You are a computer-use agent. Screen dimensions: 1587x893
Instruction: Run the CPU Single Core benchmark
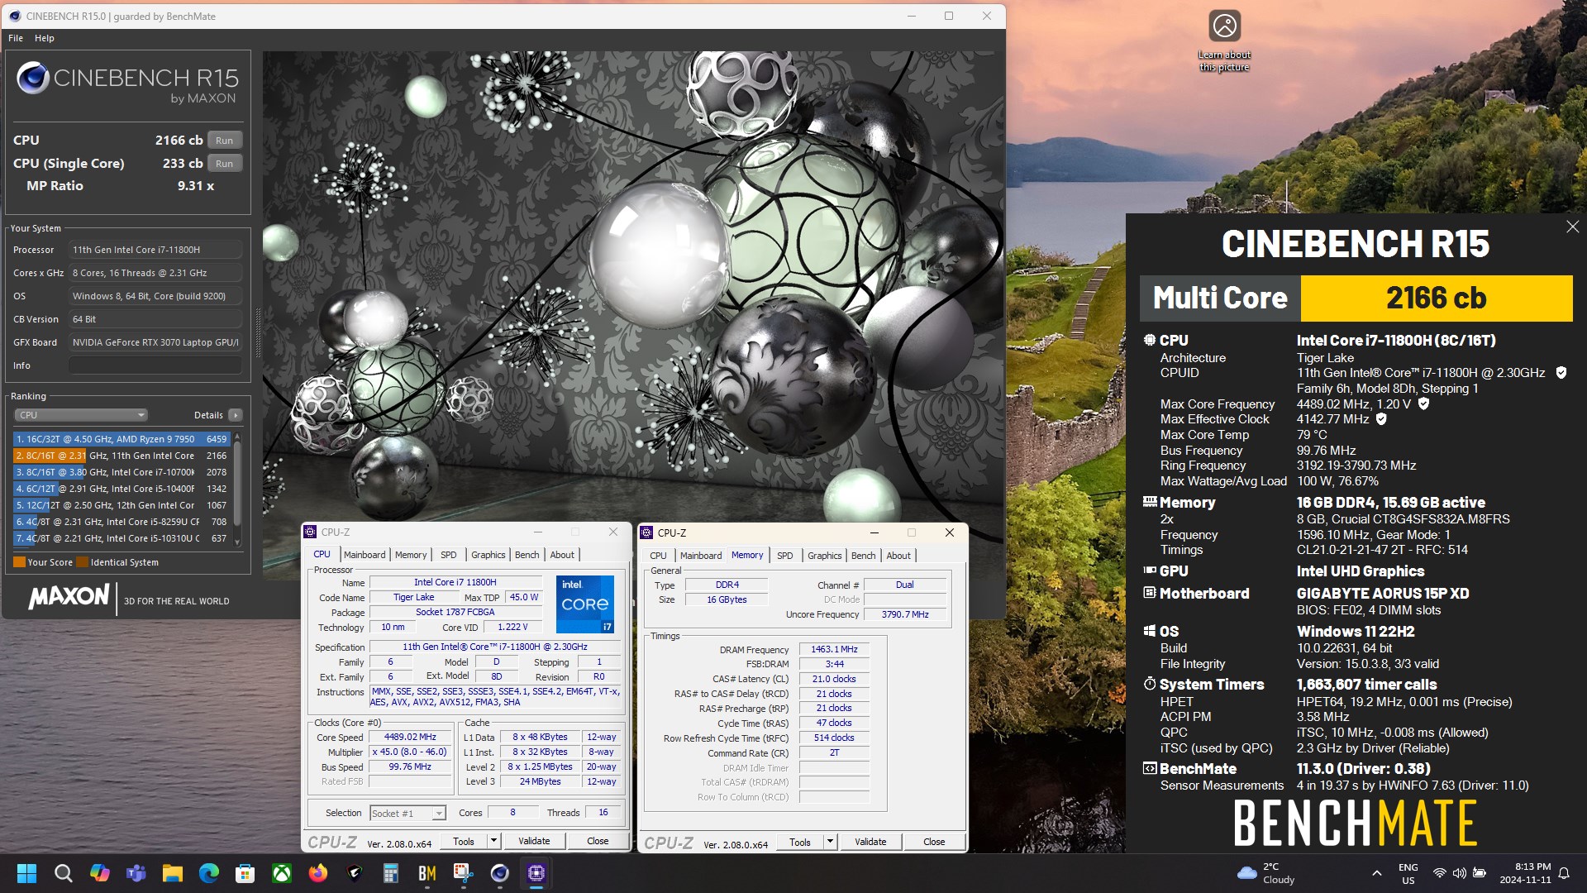point(224,164)
